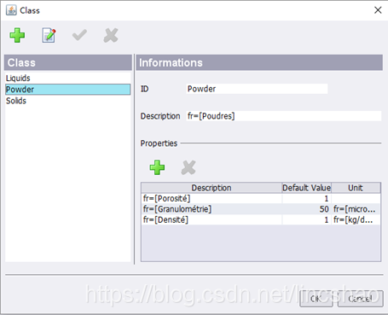Click the Description field with fr=[Poudres]

(x=284, y=116)
